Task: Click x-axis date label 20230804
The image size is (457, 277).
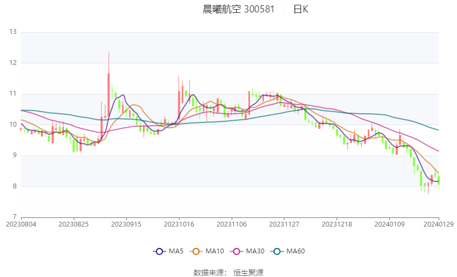Action: click(x=21, y=224)
